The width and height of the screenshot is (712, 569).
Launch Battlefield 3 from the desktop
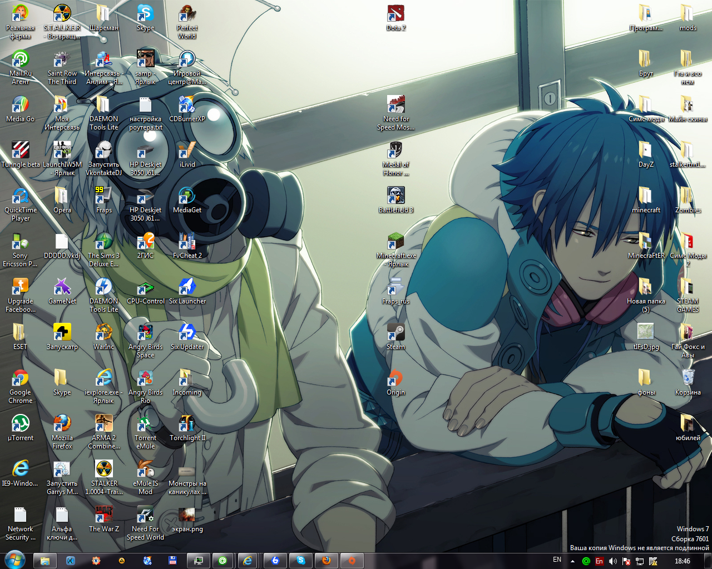point(395,199)
